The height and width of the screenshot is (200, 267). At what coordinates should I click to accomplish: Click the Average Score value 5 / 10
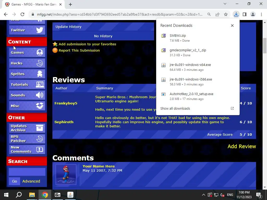[x=246, y=135]
